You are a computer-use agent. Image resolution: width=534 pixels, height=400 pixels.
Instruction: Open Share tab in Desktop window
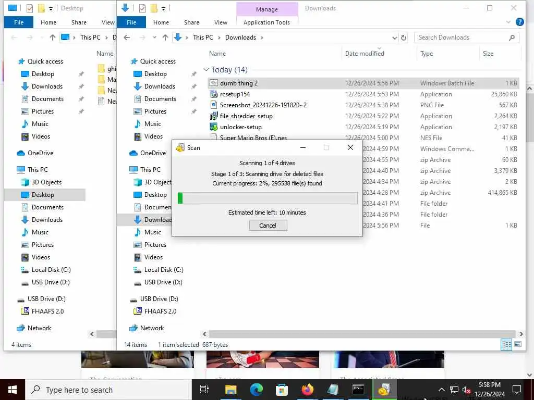(x=79, y=22)
